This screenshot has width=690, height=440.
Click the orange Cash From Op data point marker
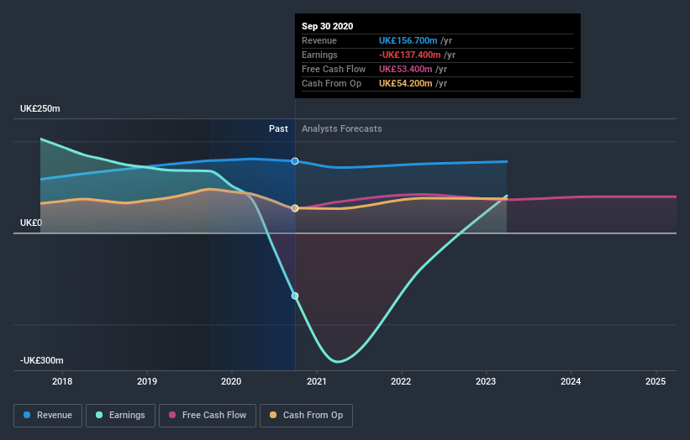295,208
